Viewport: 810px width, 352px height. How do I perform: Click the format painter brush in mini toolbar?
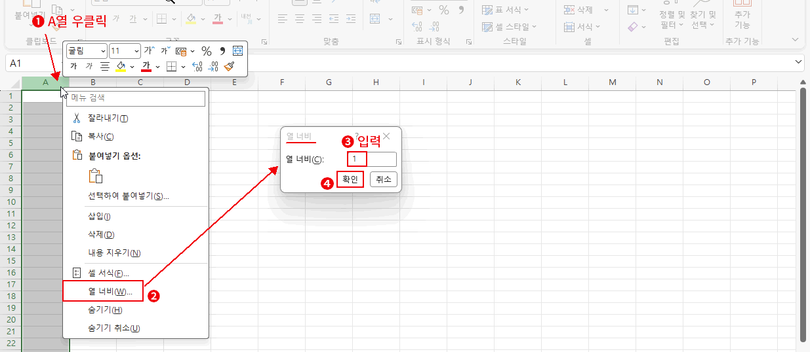click(x=229, y=66)
